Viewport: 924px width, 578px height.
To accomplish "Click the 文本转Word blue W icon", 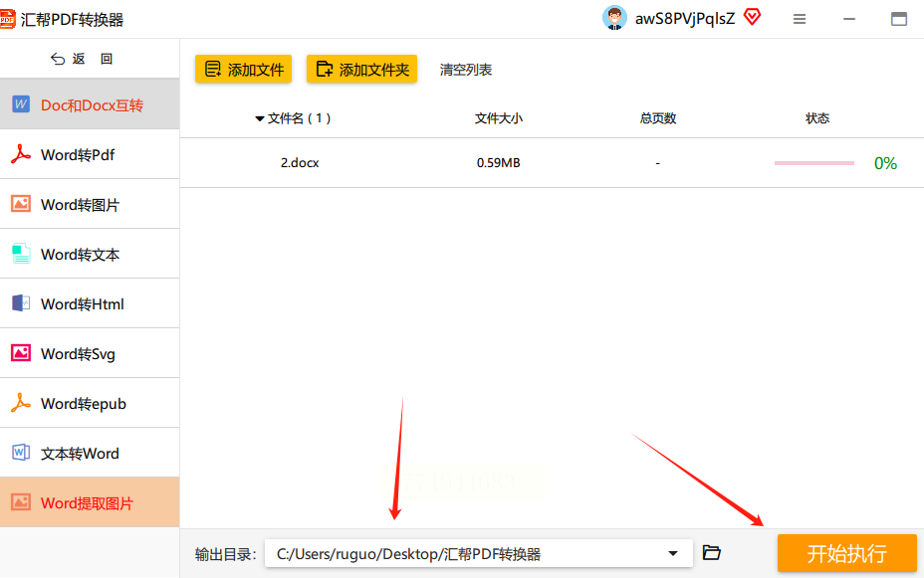I will [21, 453].
